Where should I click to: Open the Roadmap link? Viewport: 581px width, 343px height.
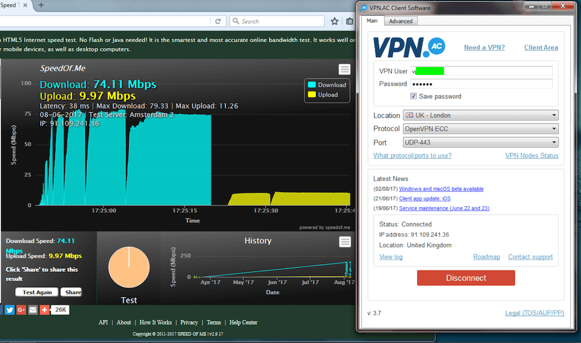pyautogui.click(x=486, y=257)
